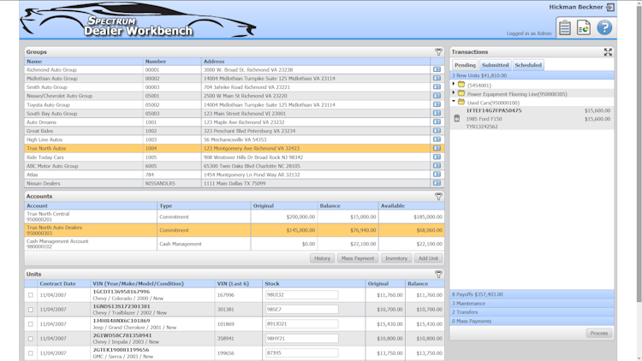Check the GMC Sierra 2003 unit

[x=31, y=352]
